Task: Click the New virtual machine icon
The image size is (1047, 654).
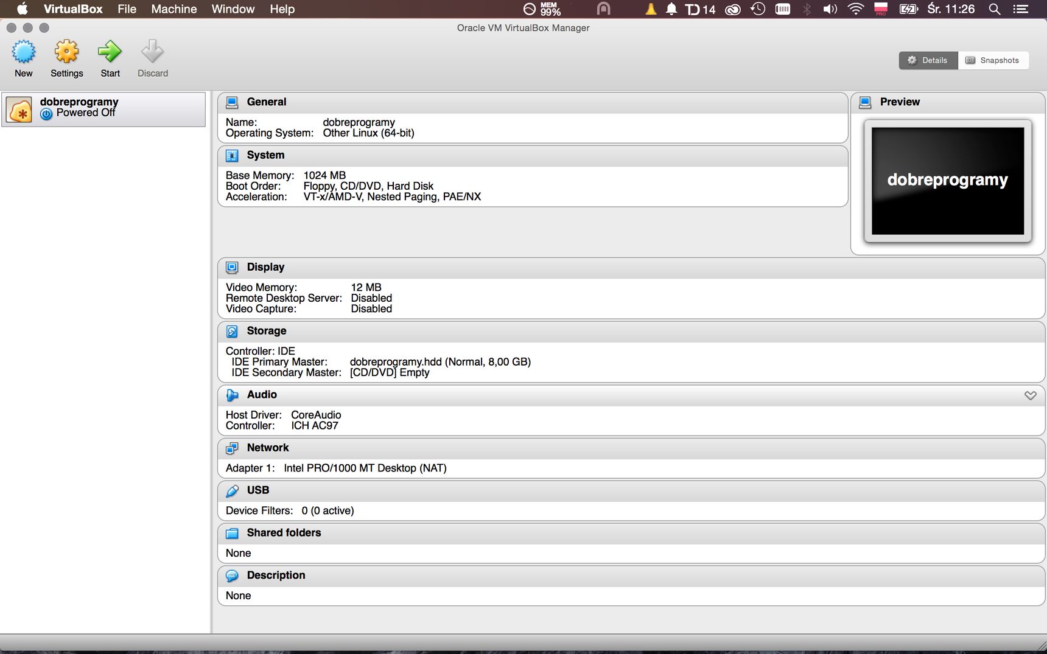Action: coord(24,52)
